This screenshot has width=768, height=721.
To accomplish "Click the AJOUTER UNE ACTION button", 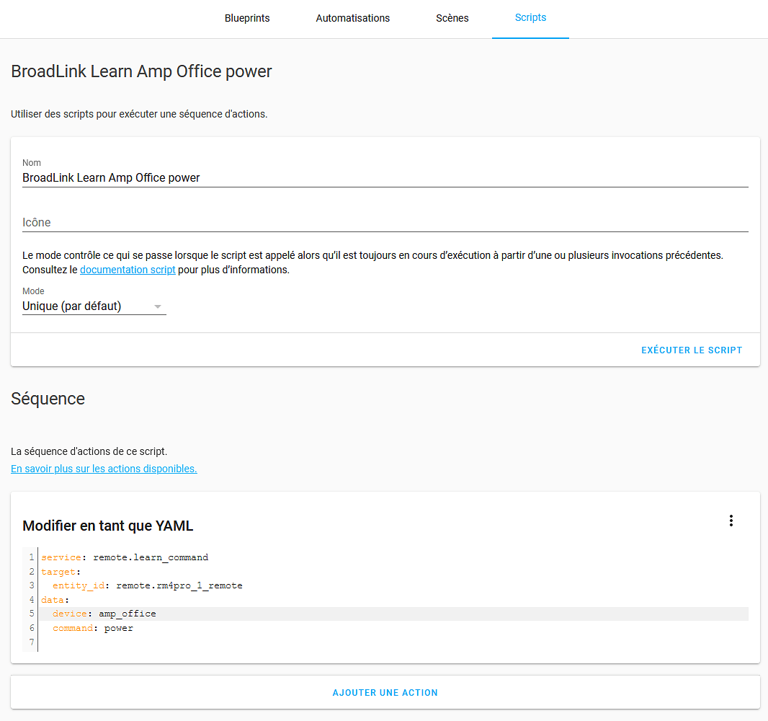I will 385,692.
